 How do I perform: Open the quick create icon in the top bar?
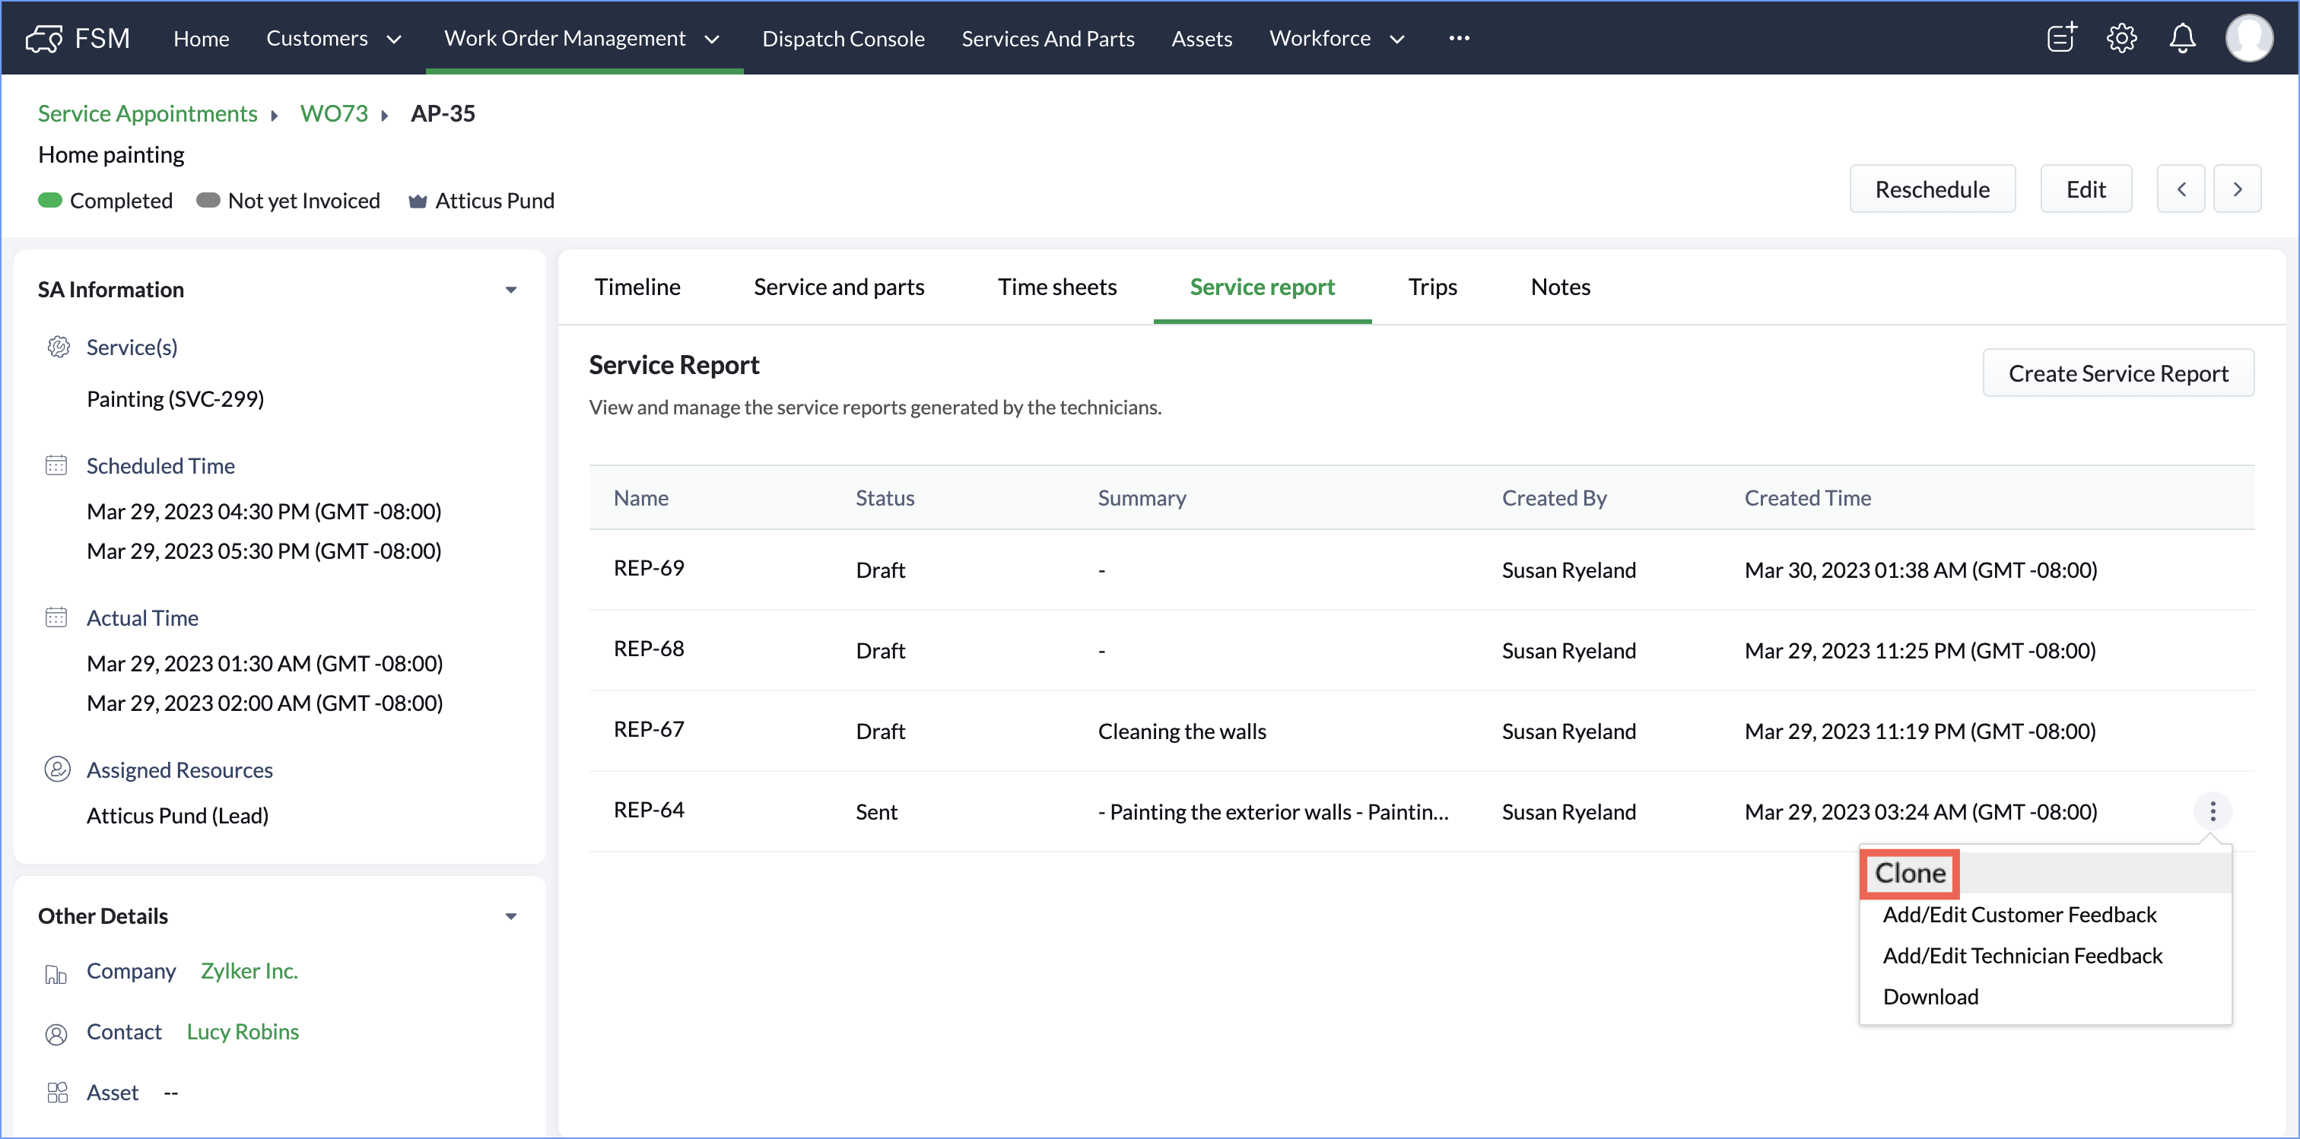point(2060,38)
